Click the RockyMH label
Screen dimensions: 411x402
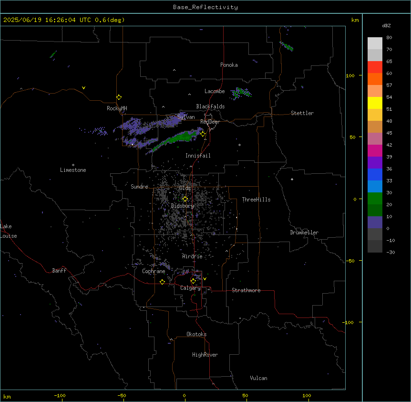point(117,108)
